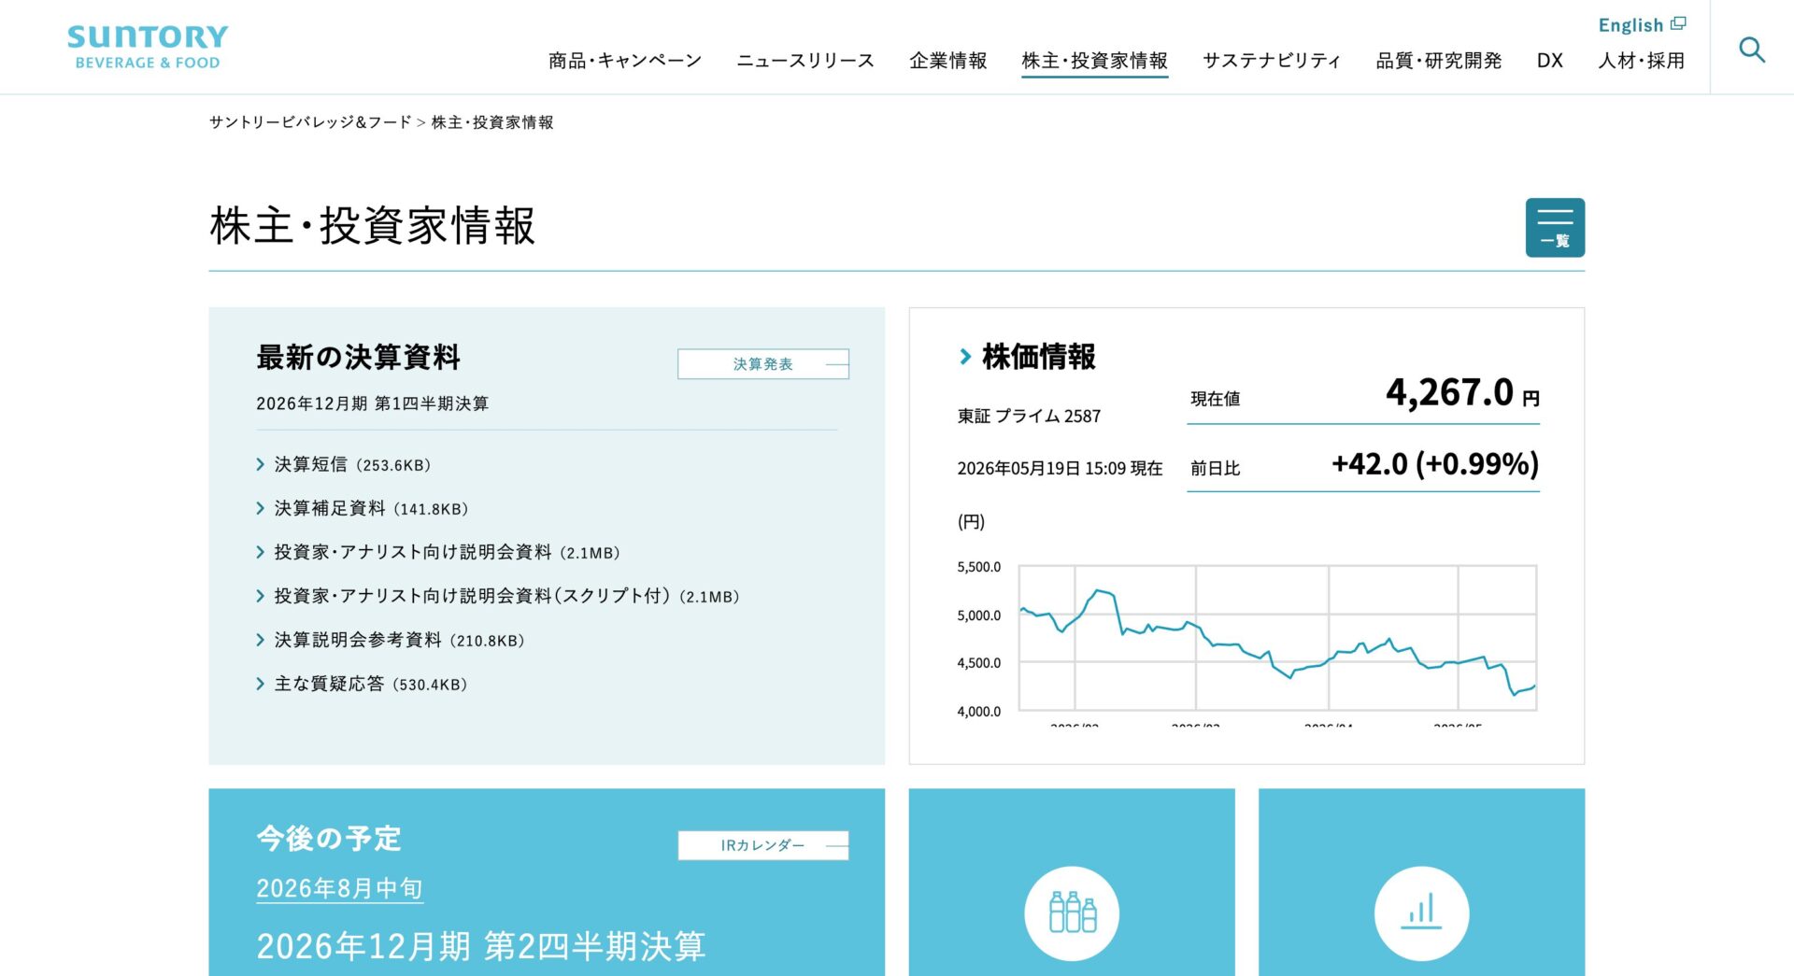Open 品質・研究開発 menu
Screen dimensions: 1794x976
point(1439,61)
